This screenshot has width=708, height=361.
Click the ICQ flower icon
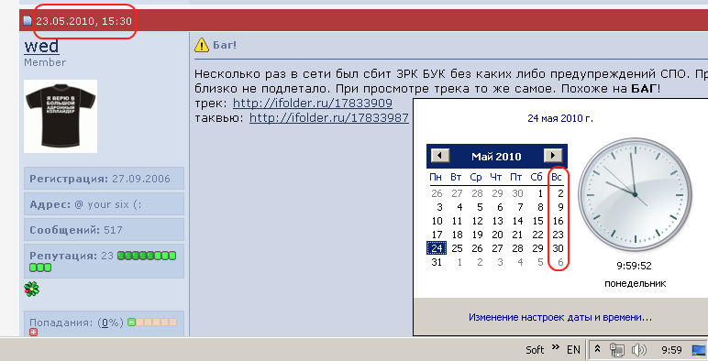point(31,289)
